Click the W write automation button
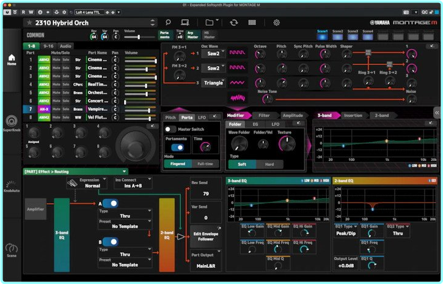443x284 pixels. tap(31, 12)
